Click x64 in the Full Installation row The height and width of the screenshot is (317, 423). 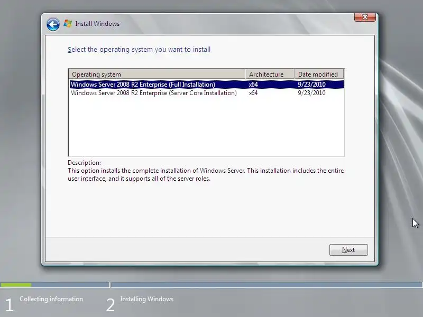click(253, 85)
